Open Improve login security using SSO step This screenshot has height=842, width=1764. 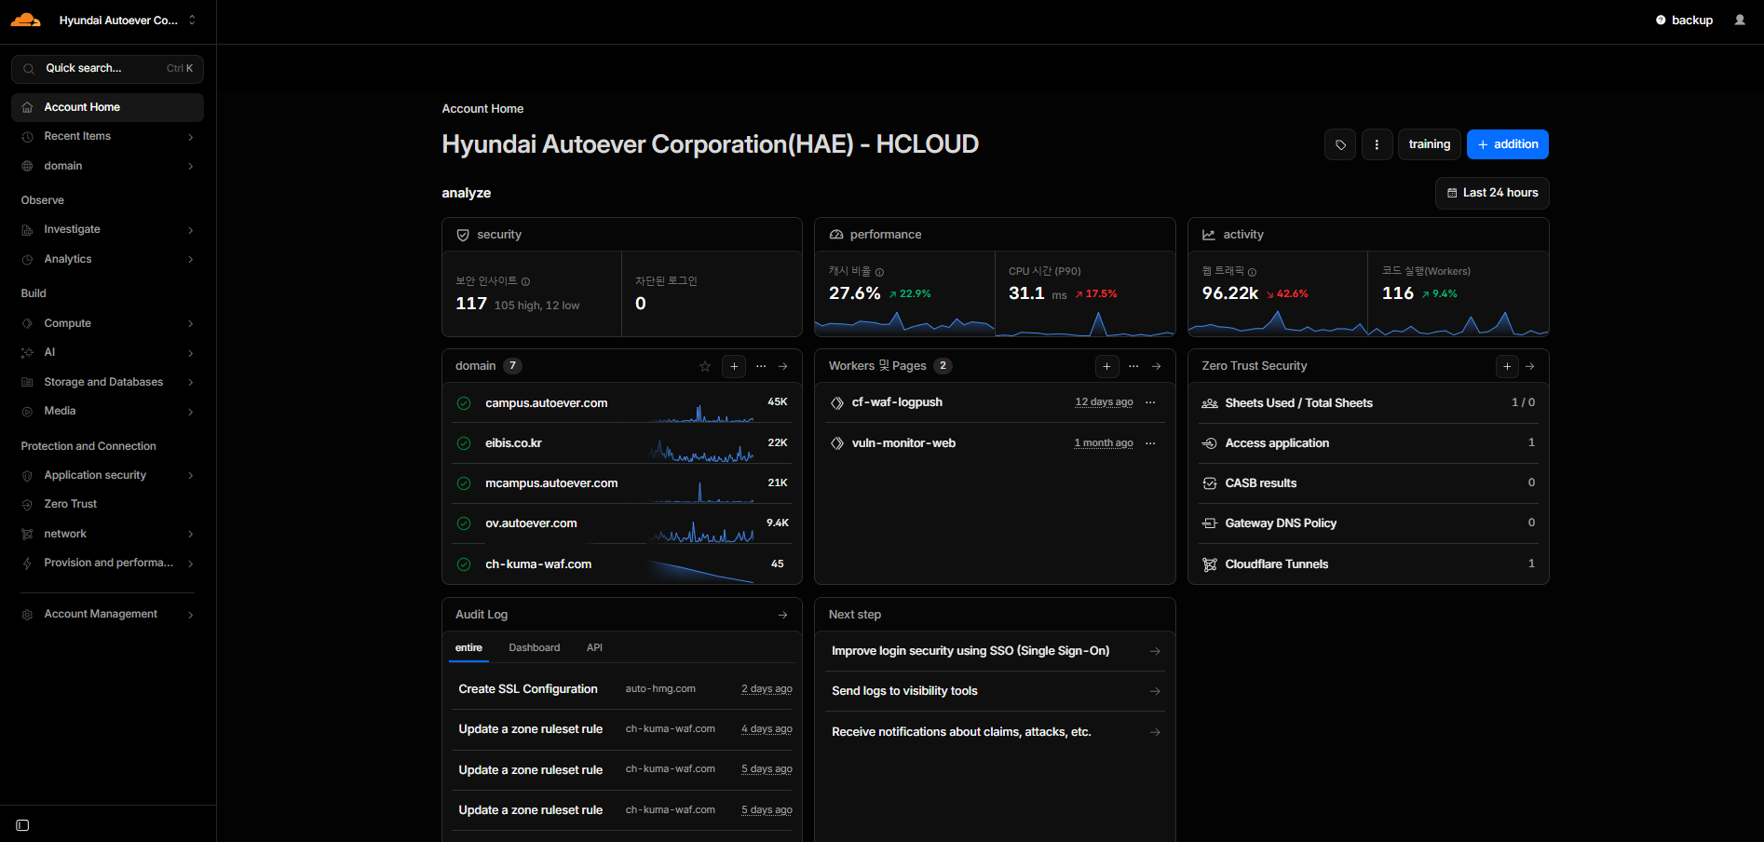point(995,651)
